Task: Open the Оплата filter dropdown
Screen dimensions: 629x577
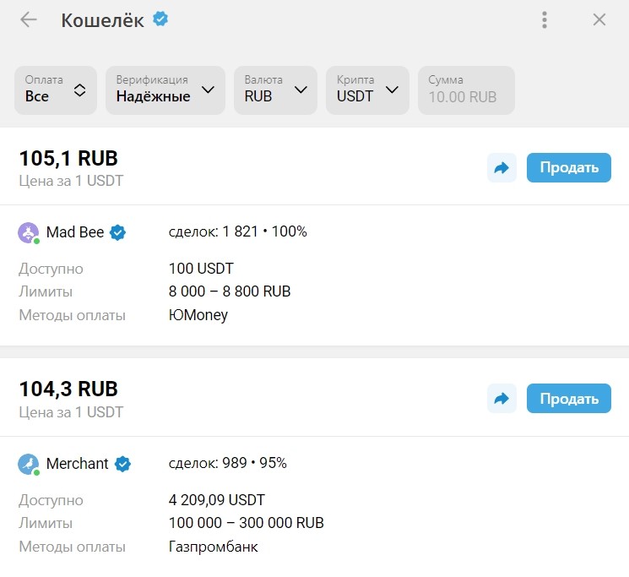Action: point(56,90)
